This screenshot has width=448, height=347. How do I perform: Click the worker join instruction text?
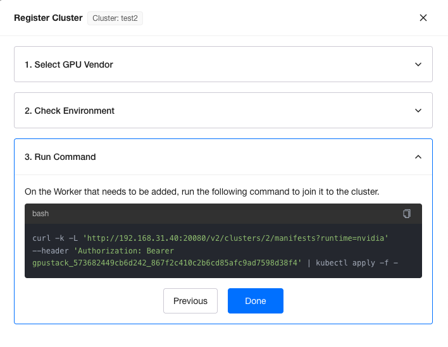tap(201, 192)
